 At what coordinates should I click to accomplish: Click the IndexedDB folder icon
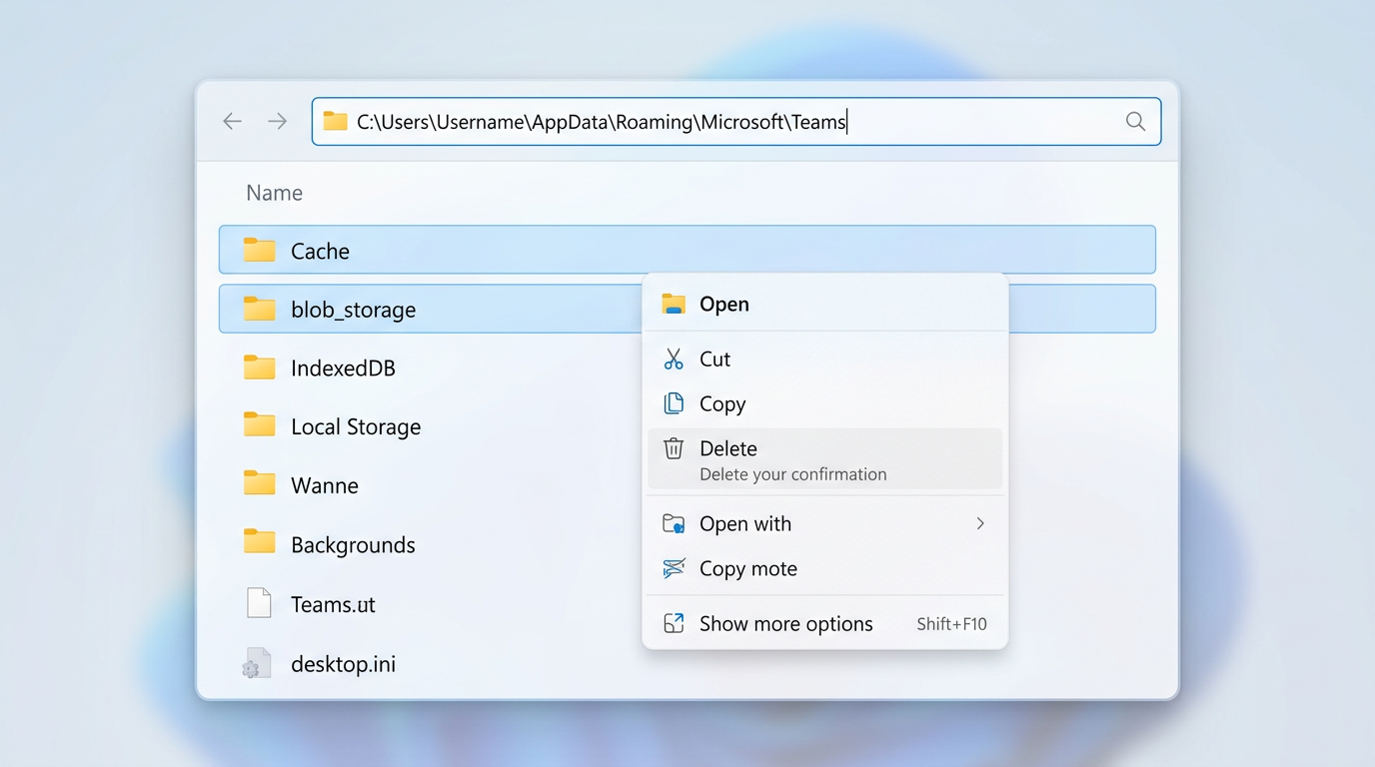(x=259, y=368)
